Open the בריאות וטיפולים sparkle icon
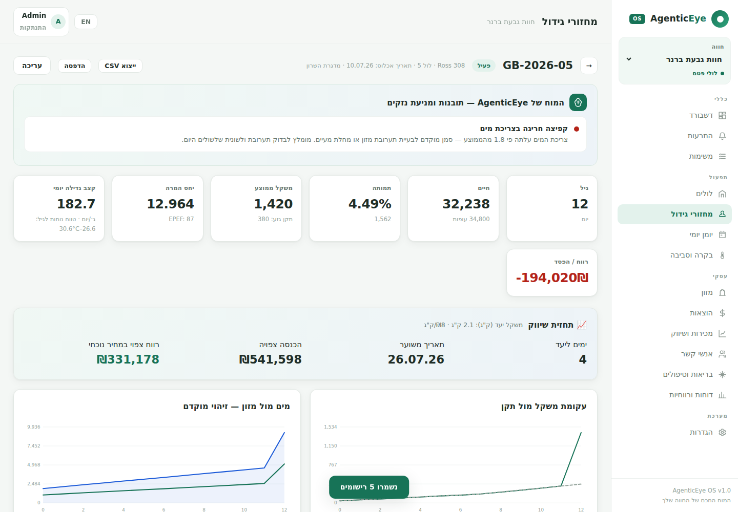 (x=722, y=374)
